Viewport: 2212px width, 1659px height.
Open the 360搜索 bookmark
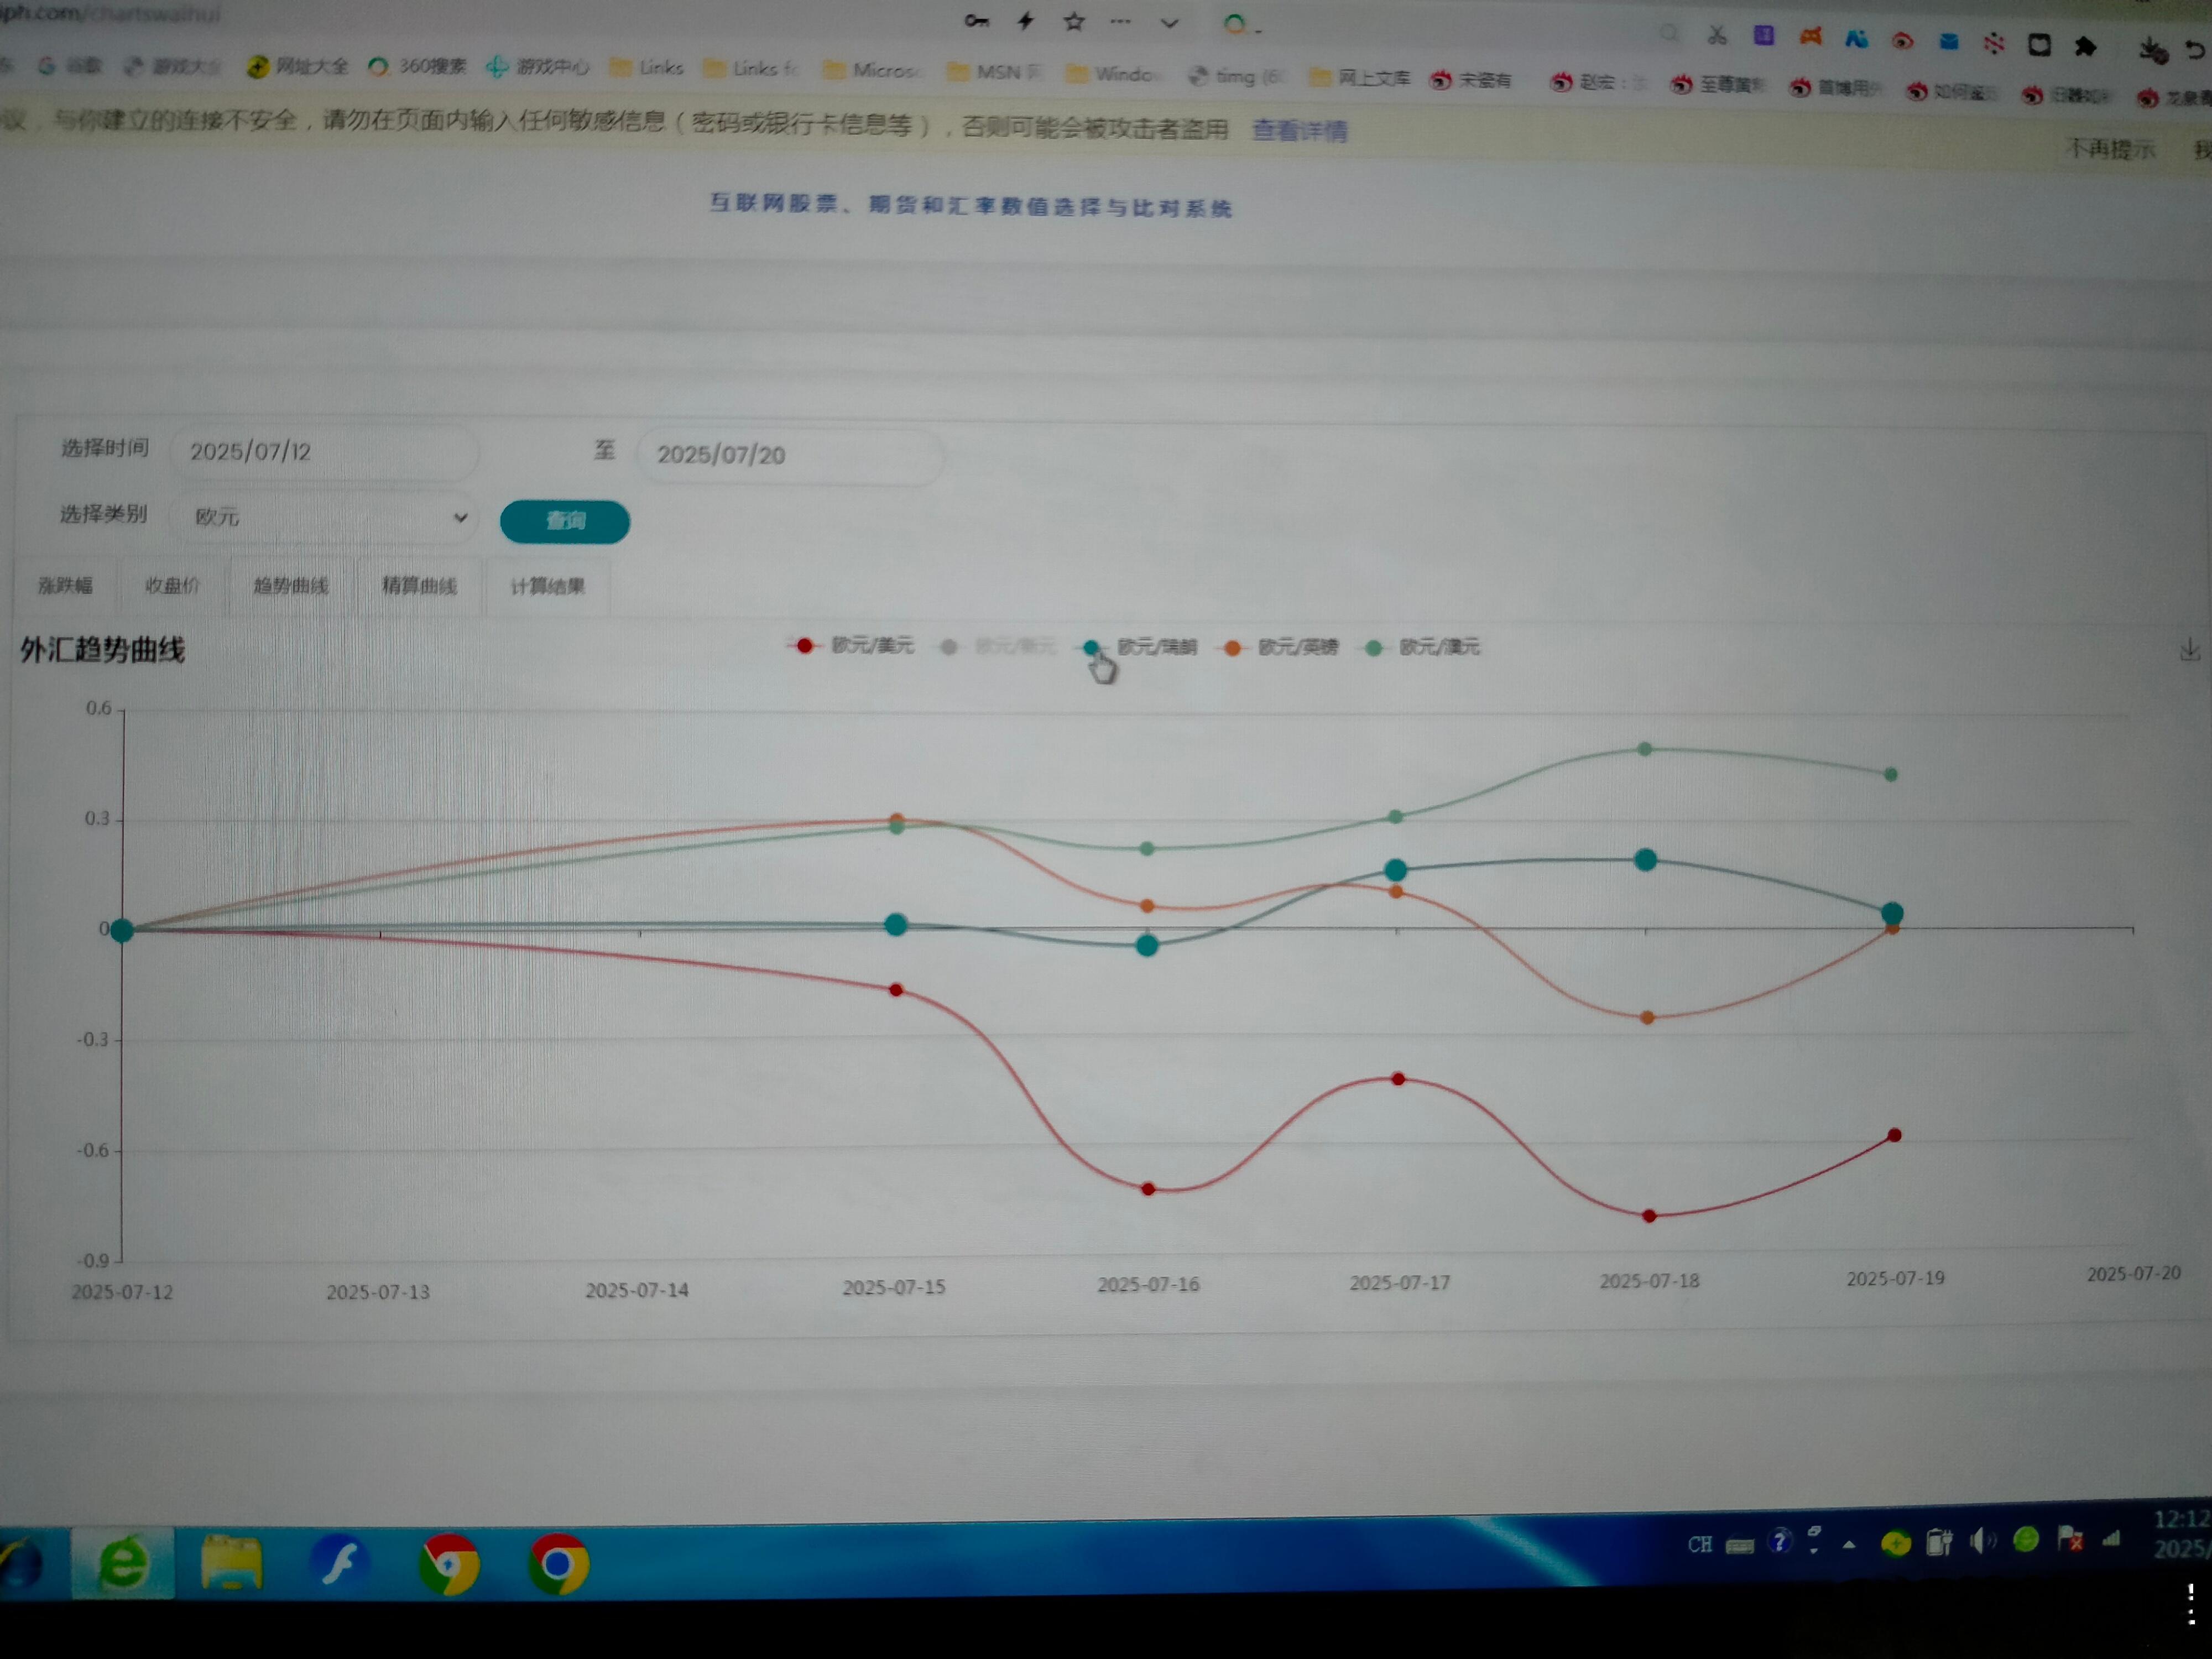pos(418,66)
